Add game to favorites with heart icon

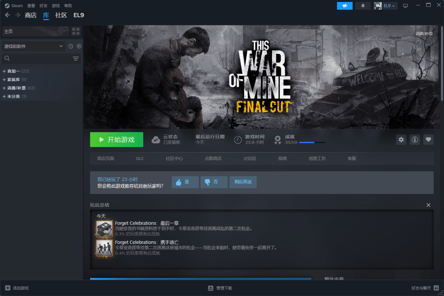point(428,139)
